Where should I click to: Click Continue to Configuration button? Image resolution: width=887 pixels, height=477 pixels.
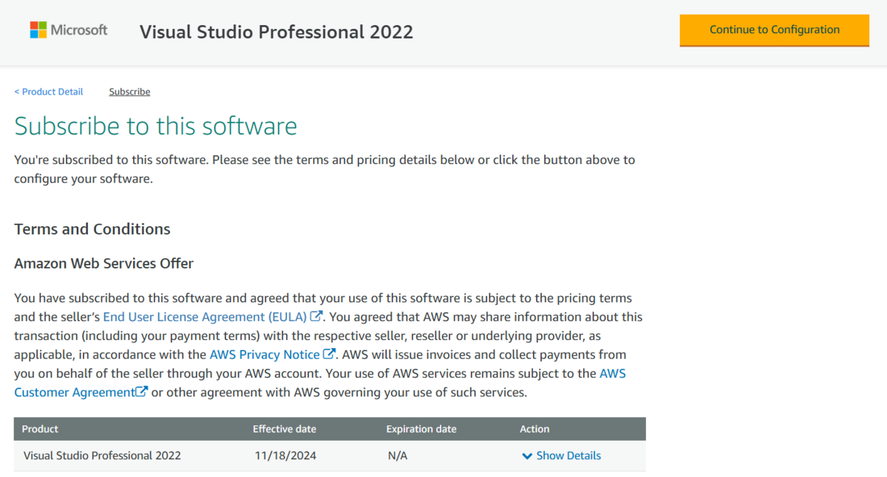click(775, 30)
